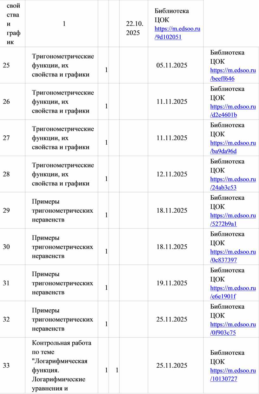The height and width of the screenshot is (394, 259).
Task: Follow the m.edsoo.ru/0f903c75 link
Action: click(233, 328)
